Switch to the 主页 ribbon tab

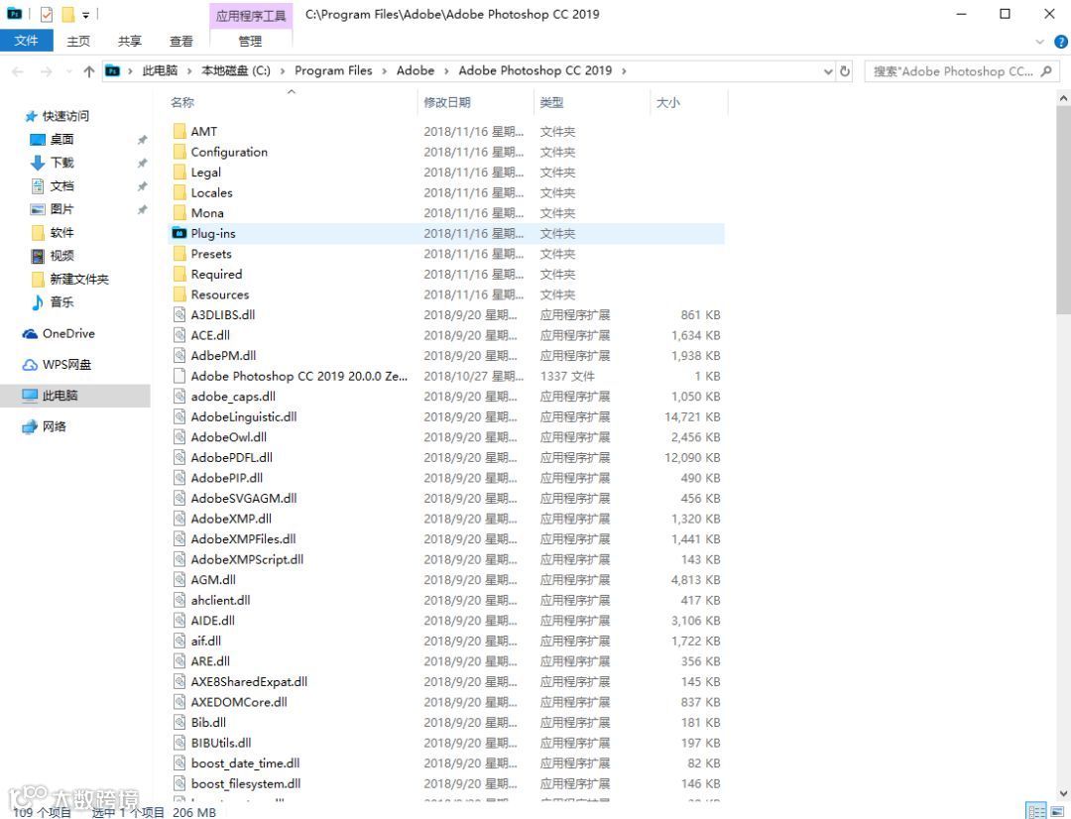(x=78, y=41)
